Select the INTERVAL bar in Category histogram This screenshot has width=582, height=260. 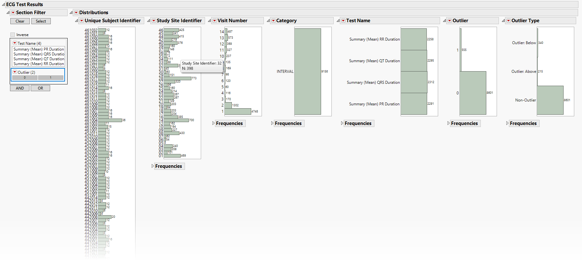click(x=307, y=72)
